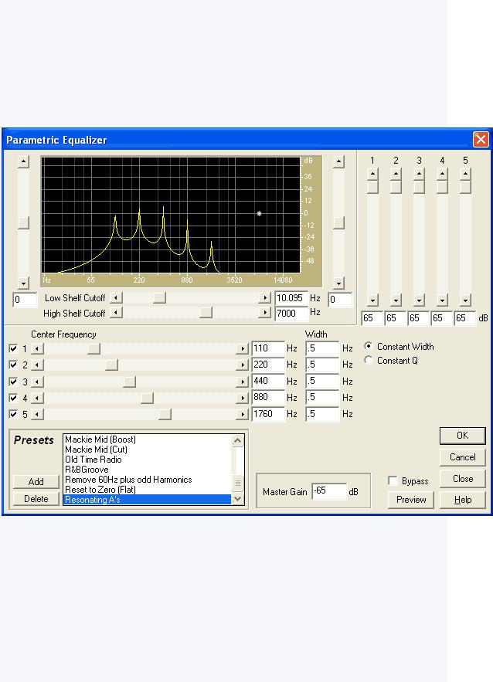Click band 2 center frequency right arrow
This screenshot has height=682, width=493.
point(243,365)
